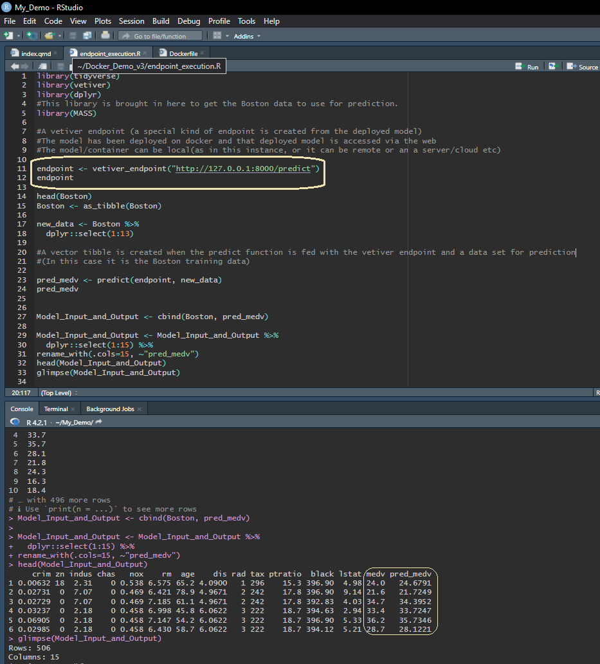Close the index.qmd tab
This screenshot has height=664, width=600.
pos(56,53)
